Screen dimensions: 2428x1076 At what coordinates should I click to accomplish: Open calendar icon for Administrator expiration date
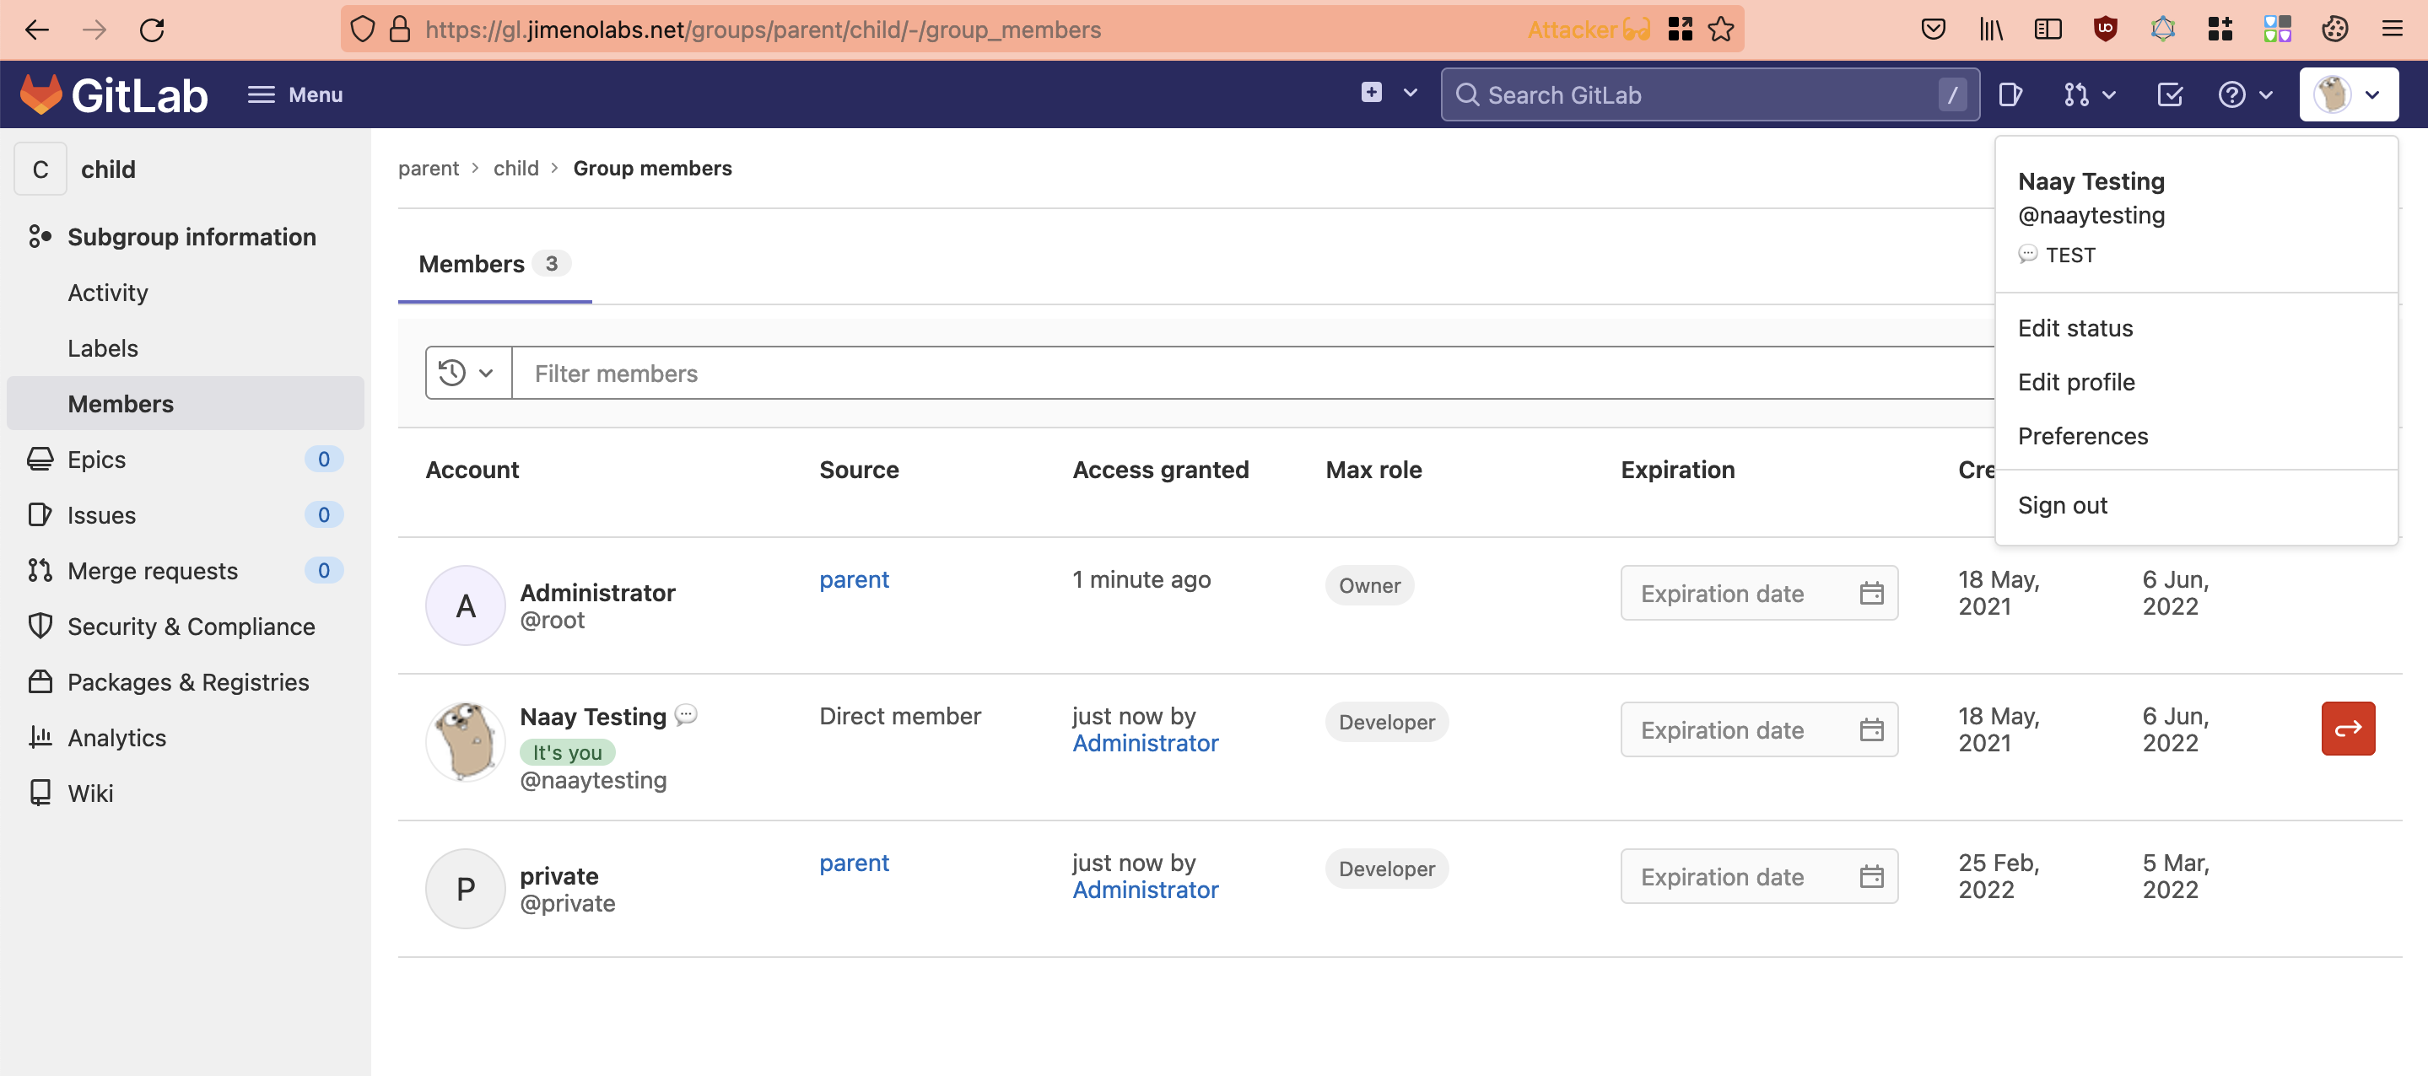(1871, 594)
